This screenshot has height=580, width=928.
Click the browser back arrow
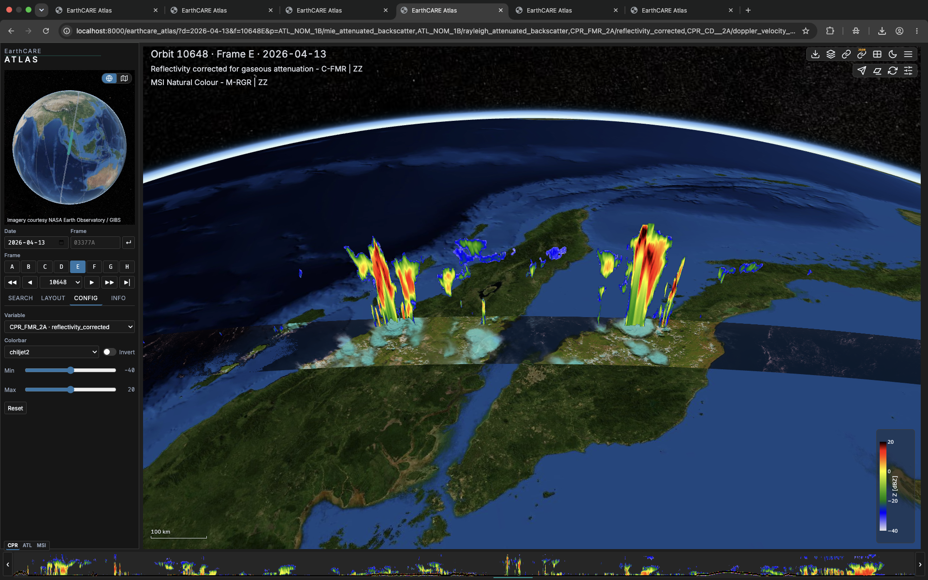[x=11, y=31]
